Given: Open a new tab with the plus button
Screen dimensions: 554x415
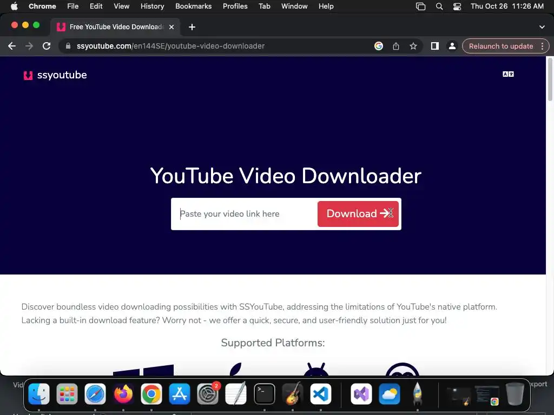Looking at the screenshot, I should (x=192, y=27).
